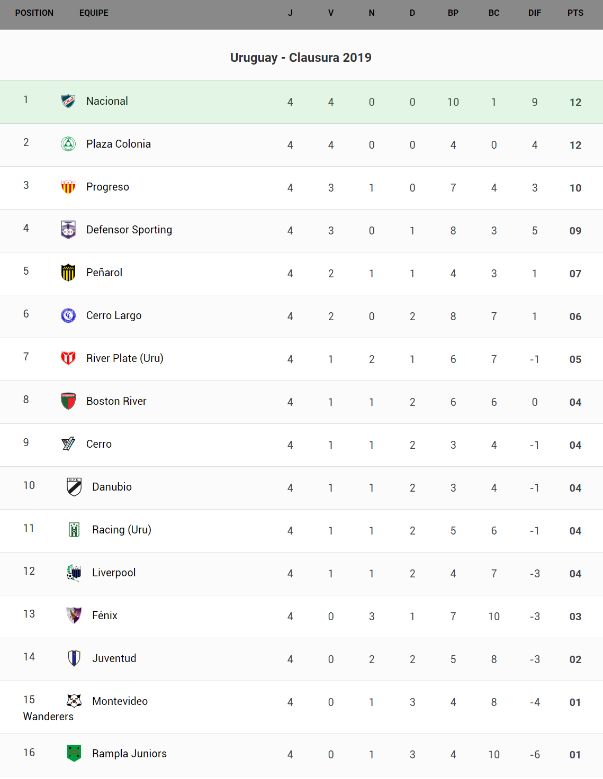Click the POSITION column header
Screen dimensions: 603x779
tap(34, 13)
